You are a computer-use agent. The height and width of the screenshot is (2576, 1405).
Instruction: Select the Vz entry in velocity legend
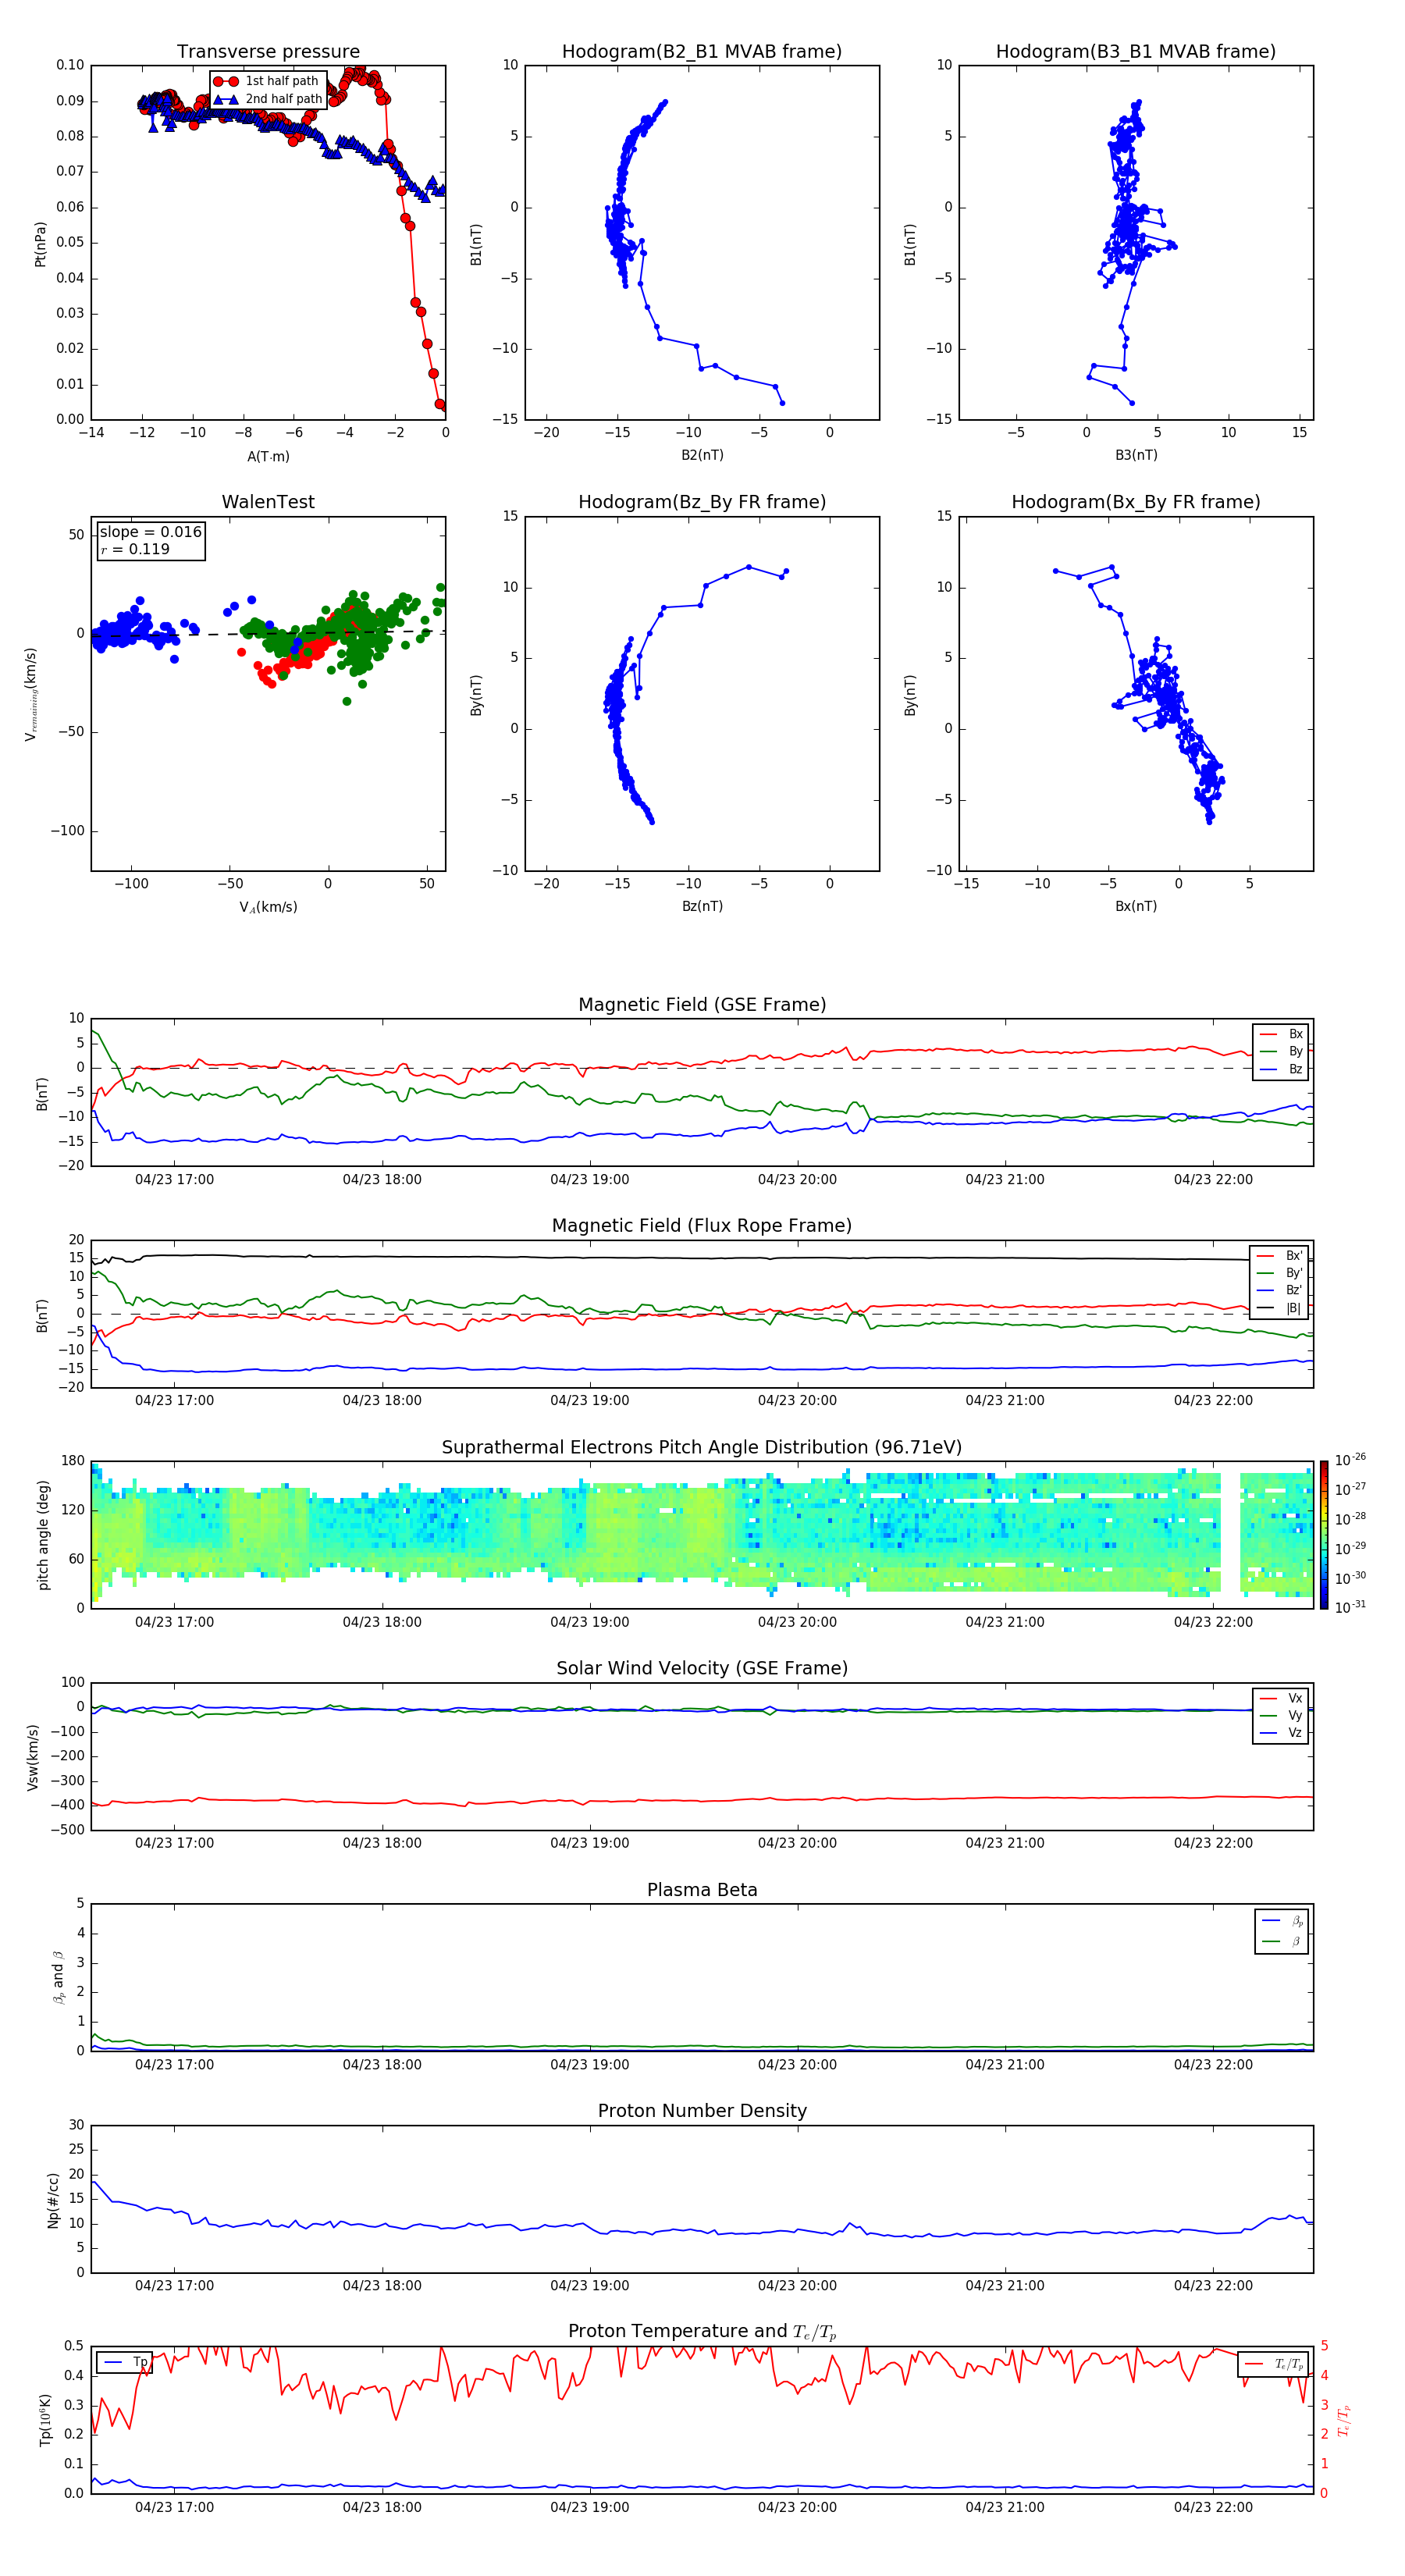tap(1282, 1733)
